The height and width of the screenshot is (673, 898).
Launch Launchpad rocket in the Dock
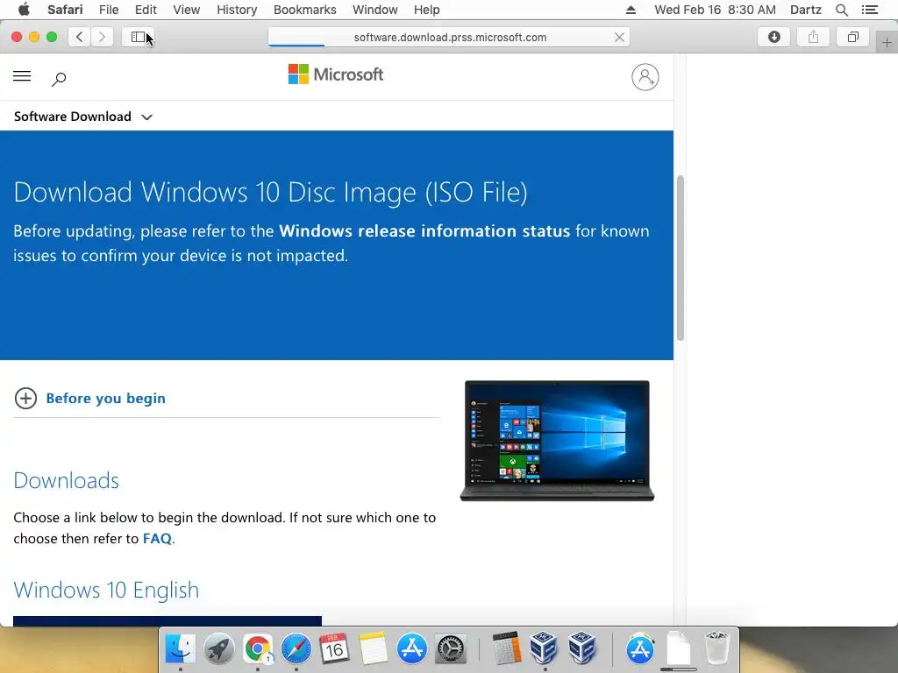click(x=218, y=649)
